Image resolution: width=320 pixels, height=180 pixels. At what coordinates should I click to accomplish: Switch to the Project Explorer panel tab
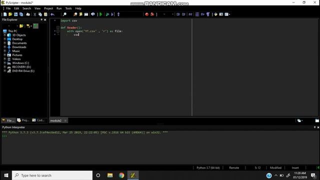click(x=23, y=120)
